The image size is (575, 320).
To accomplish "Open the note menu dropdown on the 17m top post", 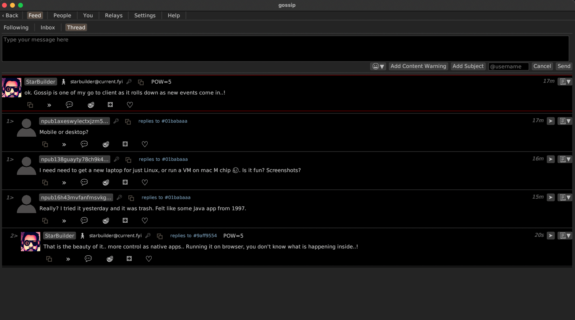I will click(565, 82).
